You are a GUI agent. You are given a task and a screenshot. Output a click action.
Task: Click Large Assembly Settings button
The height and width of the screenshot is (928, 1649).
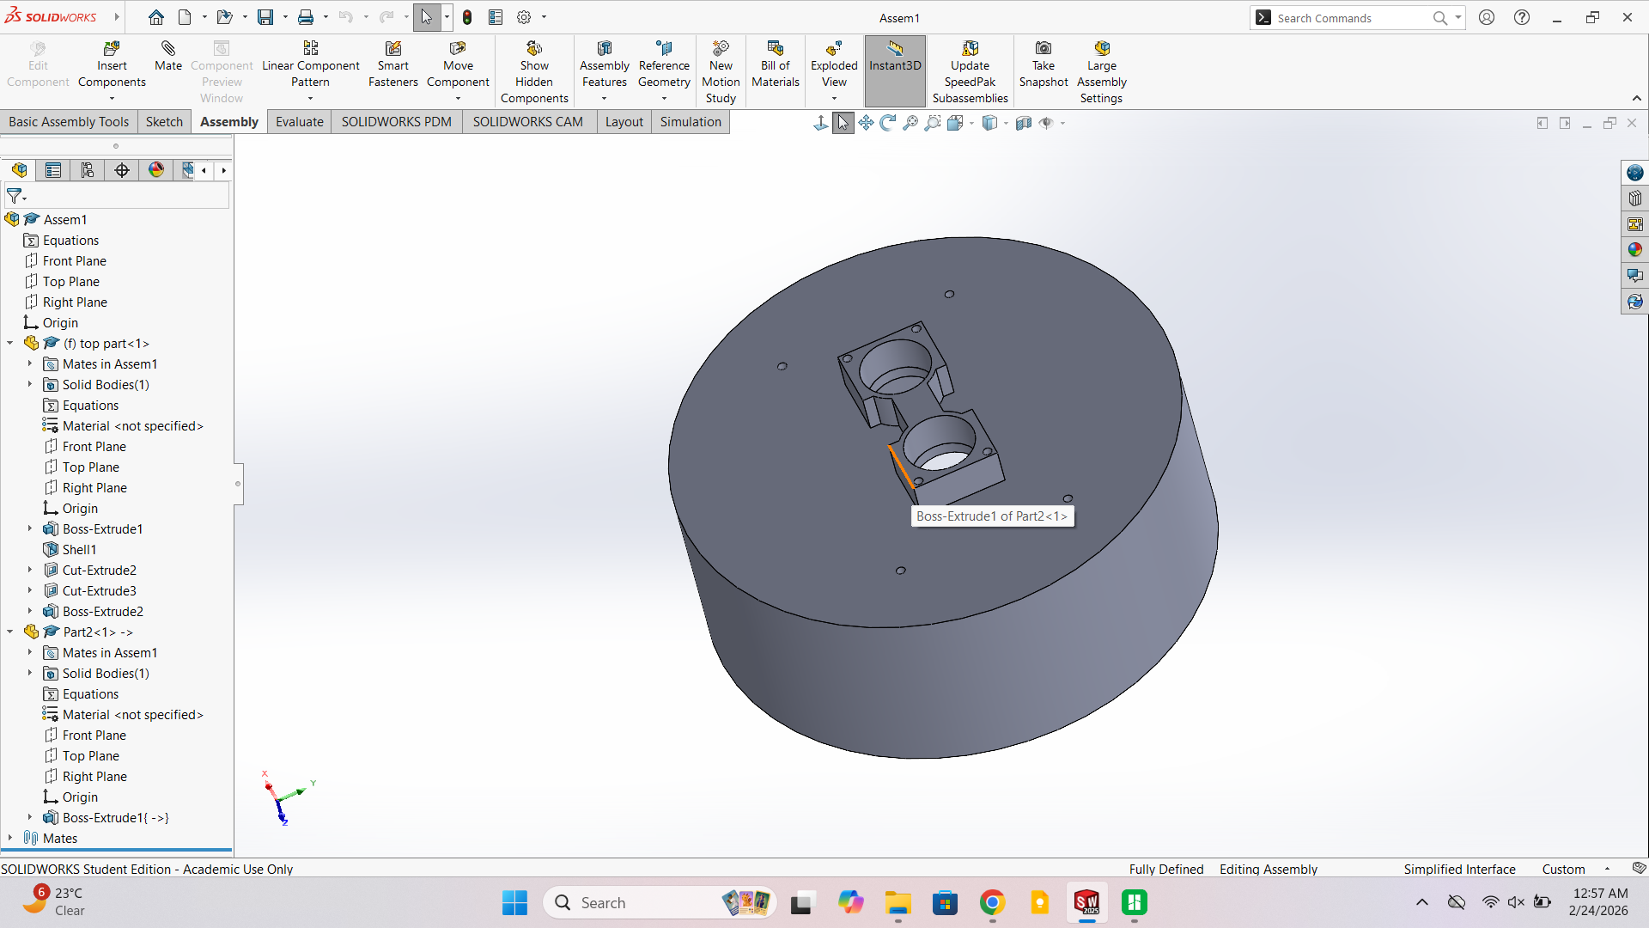pyautogui.click(x=1102, y=72)
